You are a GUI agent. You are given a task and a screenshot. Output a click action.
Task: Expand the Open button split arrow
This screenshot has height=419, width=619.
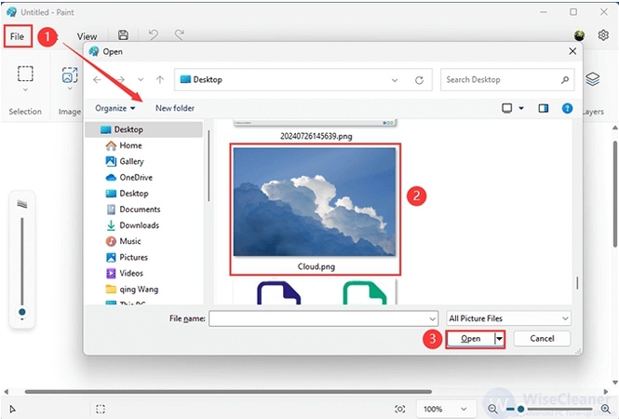point(499,339)
